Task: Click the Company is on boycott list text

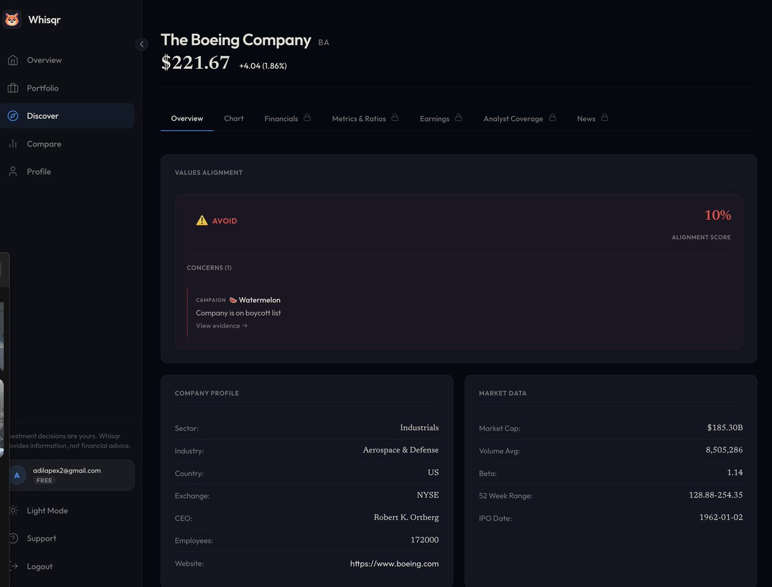Action: coord(238,313)
